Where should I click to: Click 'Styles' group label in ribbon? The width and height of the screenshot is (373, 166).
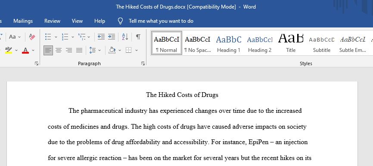[306, 63]
